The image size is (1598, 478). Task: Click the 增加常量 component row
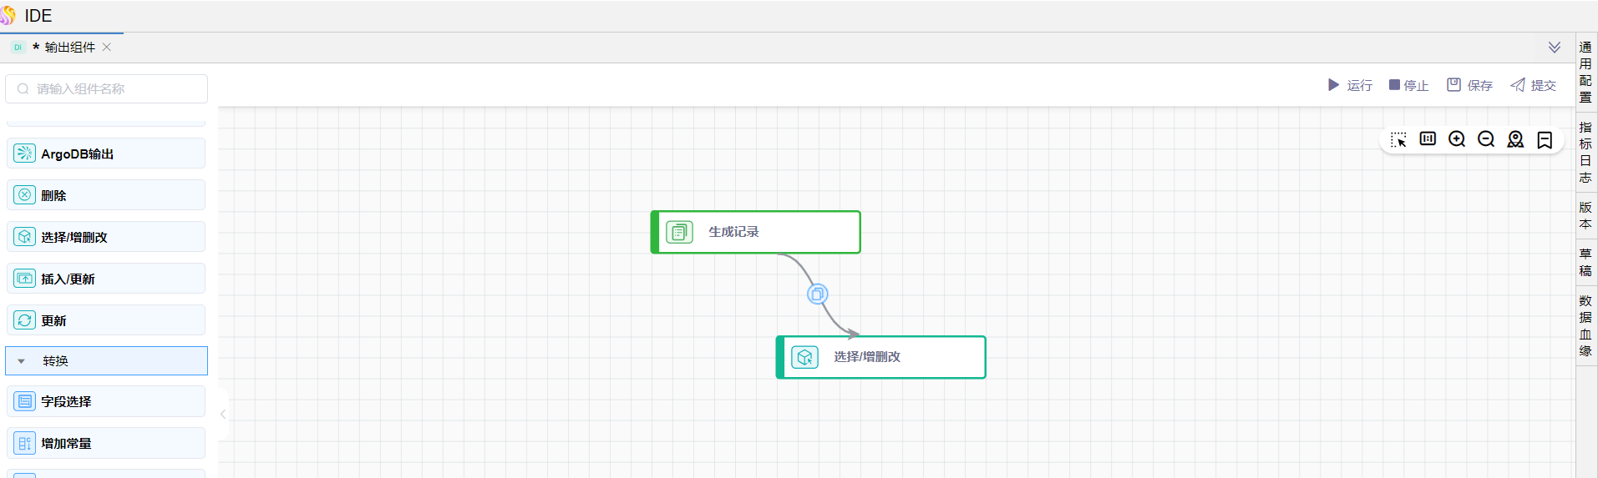click(x=106, y=443)
